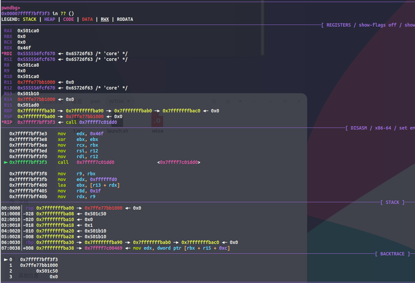Click stack value 0x501c50 at 0x7fffffffba08

tap(95, 214)
